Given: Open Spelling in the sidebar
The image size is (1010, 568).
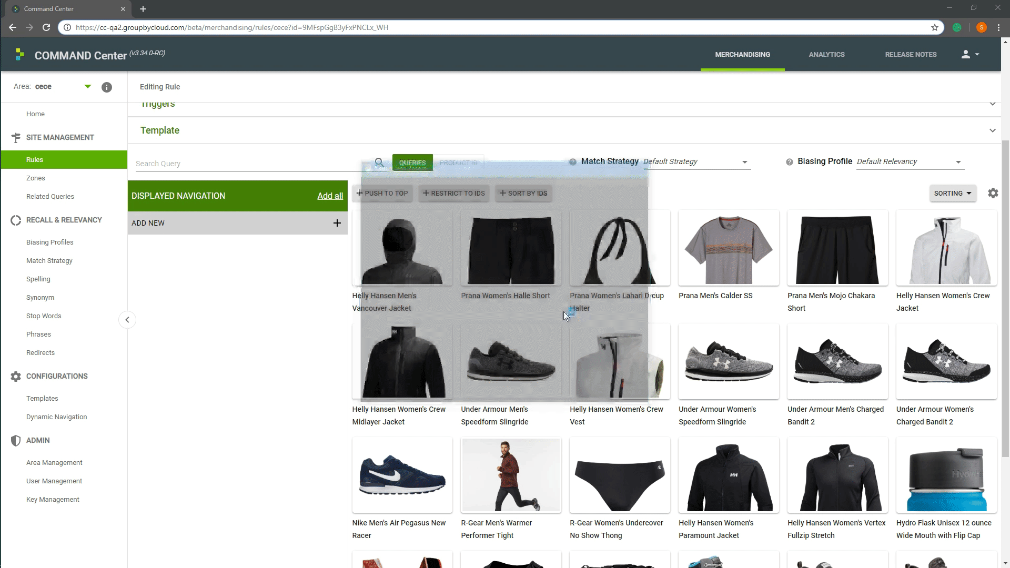Looking at the screenshot, I should pyautogui.click(x=38, y=279).
